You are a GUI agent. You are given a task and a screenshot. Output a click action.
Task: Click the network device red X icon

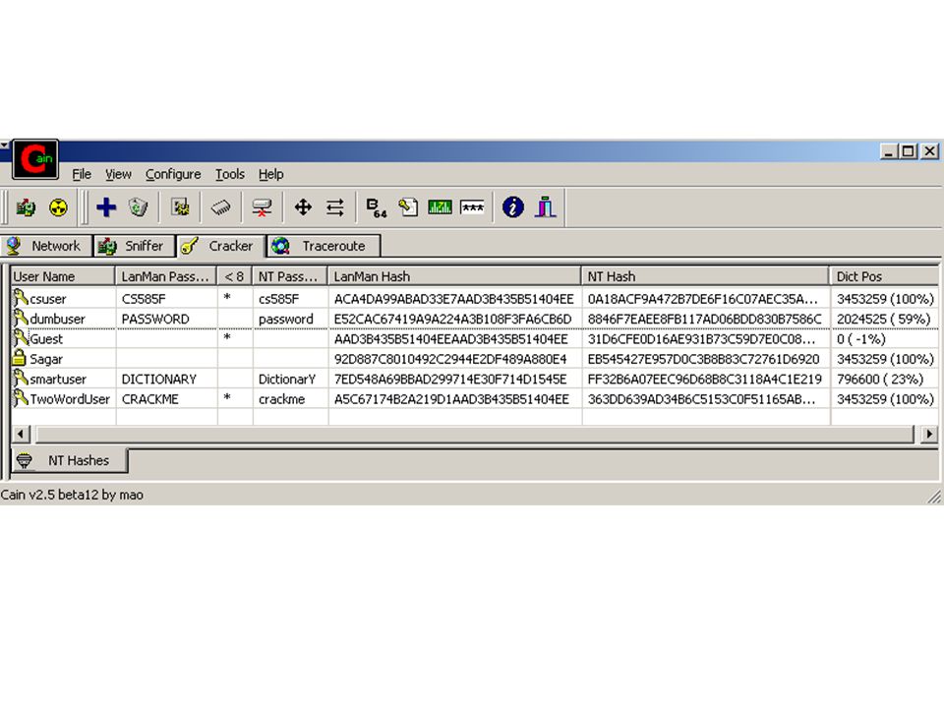(x=262, y=207)
